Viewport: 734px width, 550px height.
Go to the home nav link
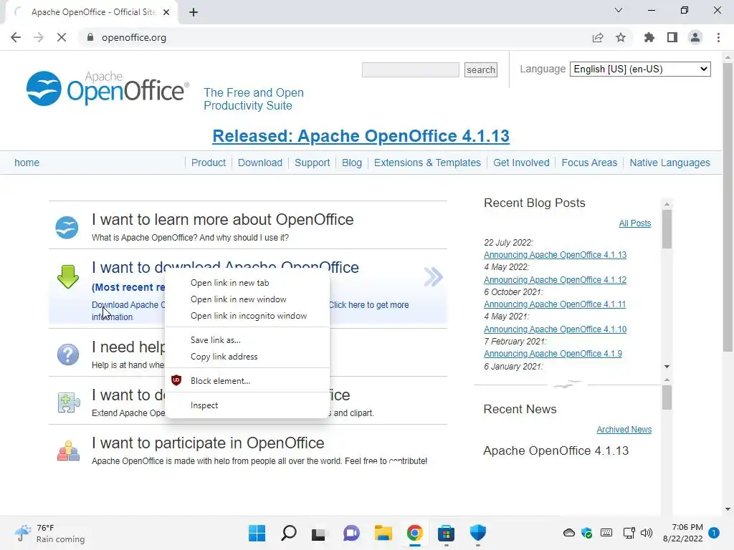tap(27, 163)
